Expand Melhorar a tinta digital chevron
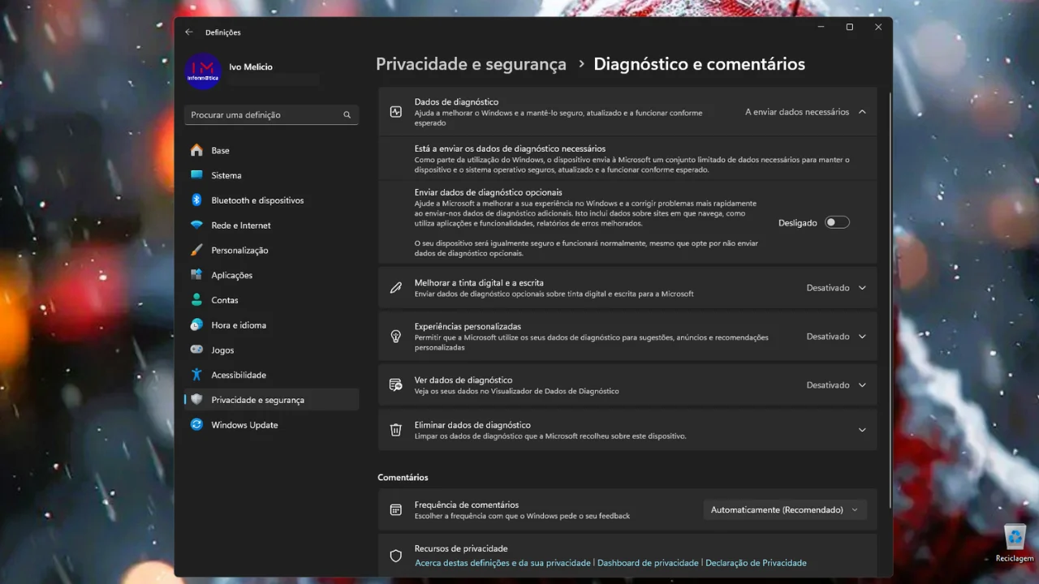Screen dimensions: 1039x584 pos(862,288)
